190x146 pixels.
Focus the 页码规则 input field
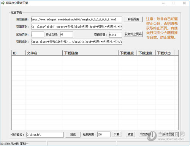pos(77,42)
